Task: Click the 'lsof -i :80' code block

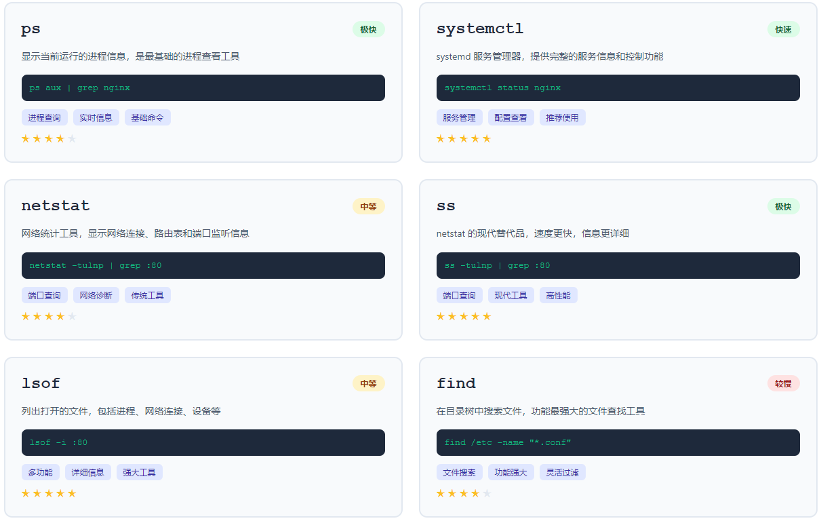Action: 203,443
